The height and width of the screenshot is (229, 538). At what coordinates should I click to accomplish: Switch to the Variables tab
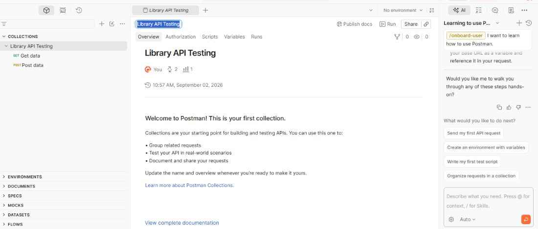pos(234,37)
